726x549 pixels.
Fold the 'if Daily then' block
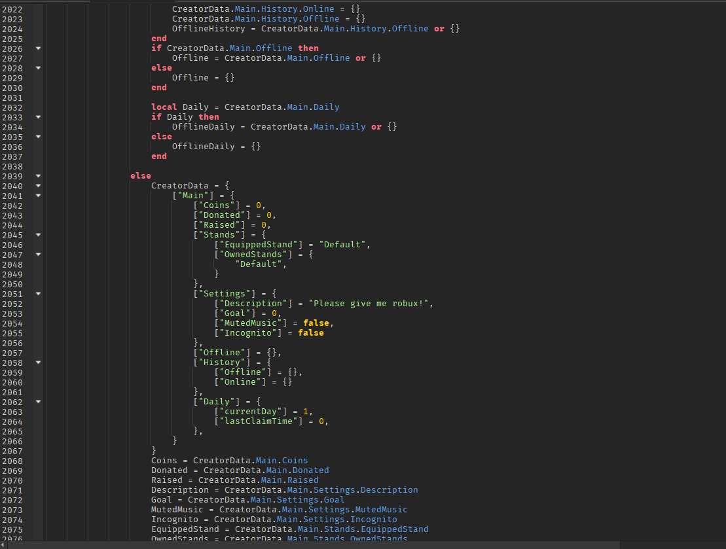click(x=38, y=117)
